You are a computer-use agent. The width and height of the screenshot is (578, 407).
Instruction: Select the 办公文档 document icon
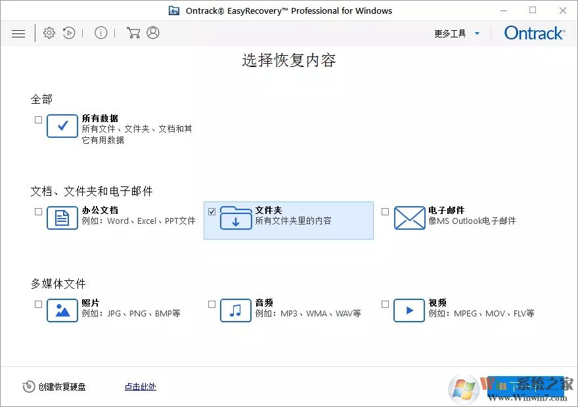(62, 218)
